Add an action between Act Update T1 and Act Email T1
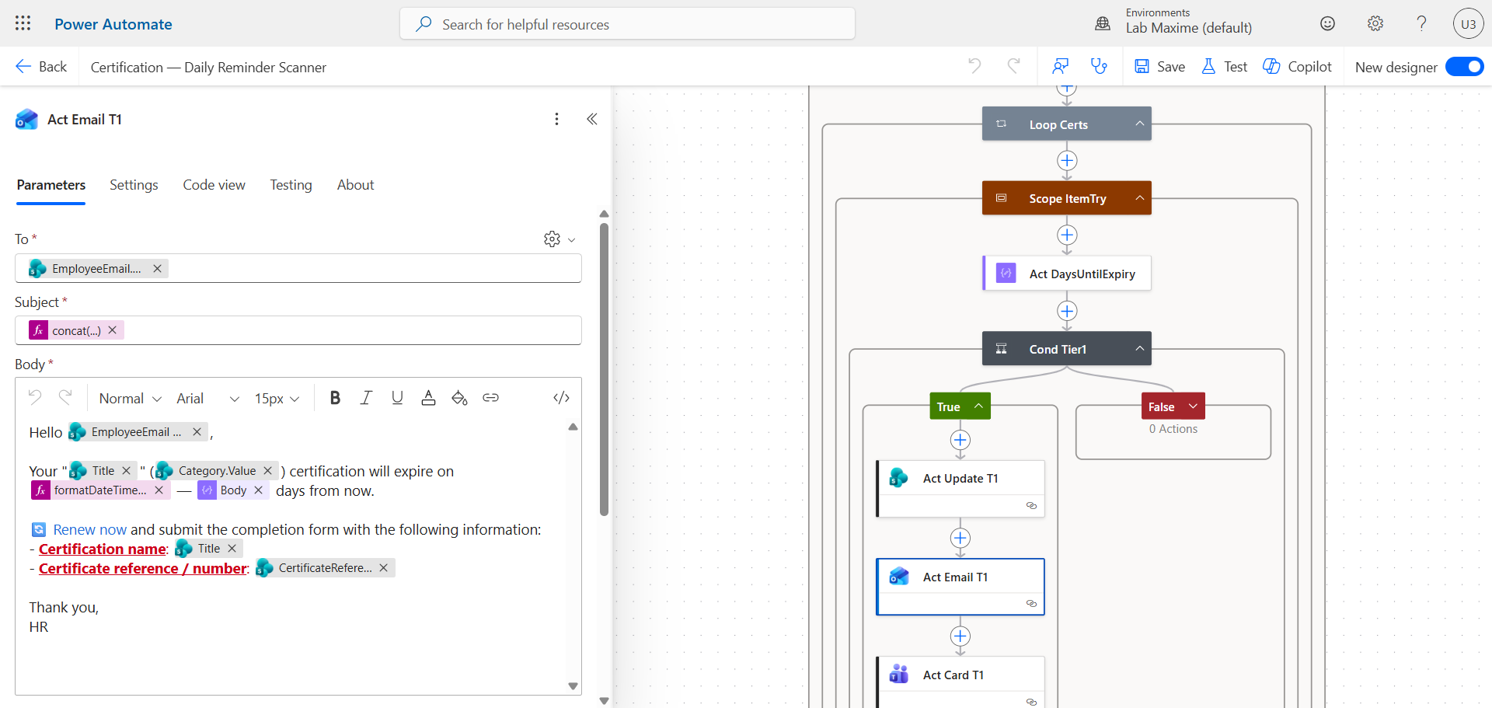 tap(960, 538)
